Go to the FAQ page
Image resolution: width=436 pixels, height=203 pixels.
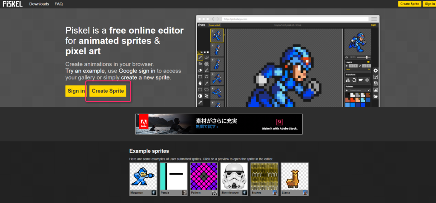[x=59, y=4]
